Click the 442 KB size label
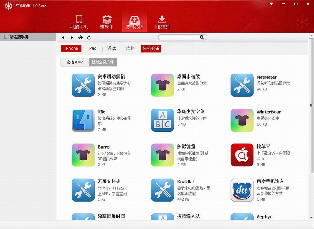 tap(183, 199)
